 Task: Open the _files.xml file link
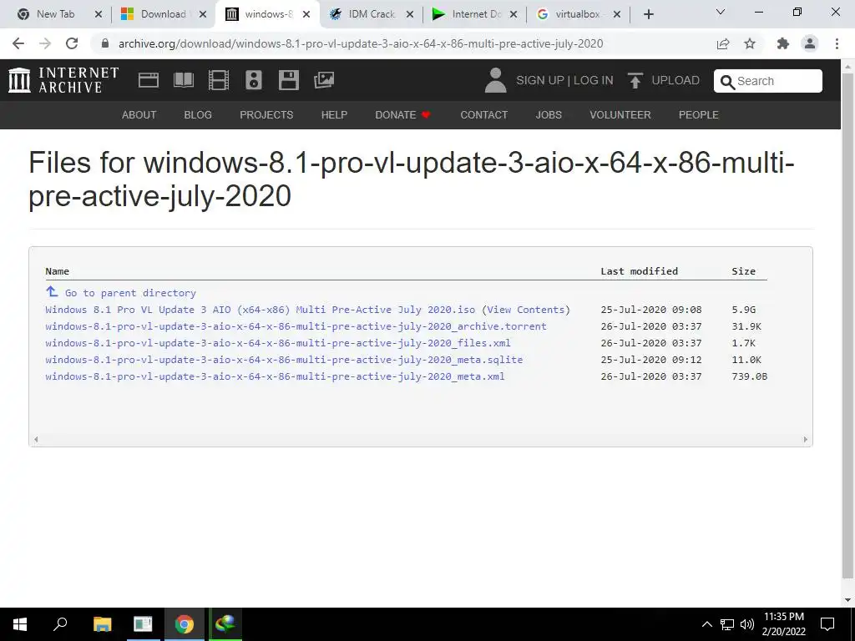278,343
